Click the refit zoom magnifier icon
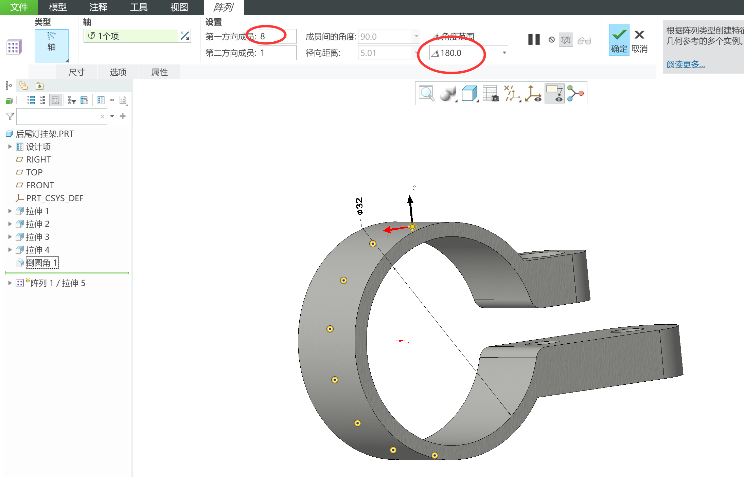 (426, 94)
